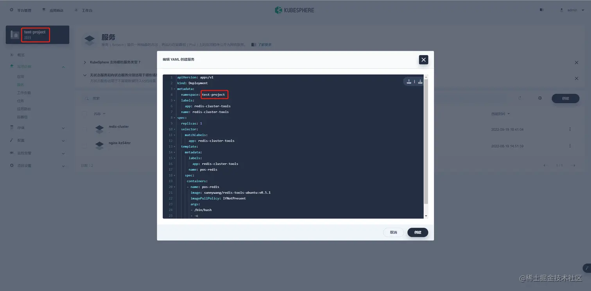Click the redis-cluster service icon
This screenshot has height=291, width=591.
click(100, 129)
